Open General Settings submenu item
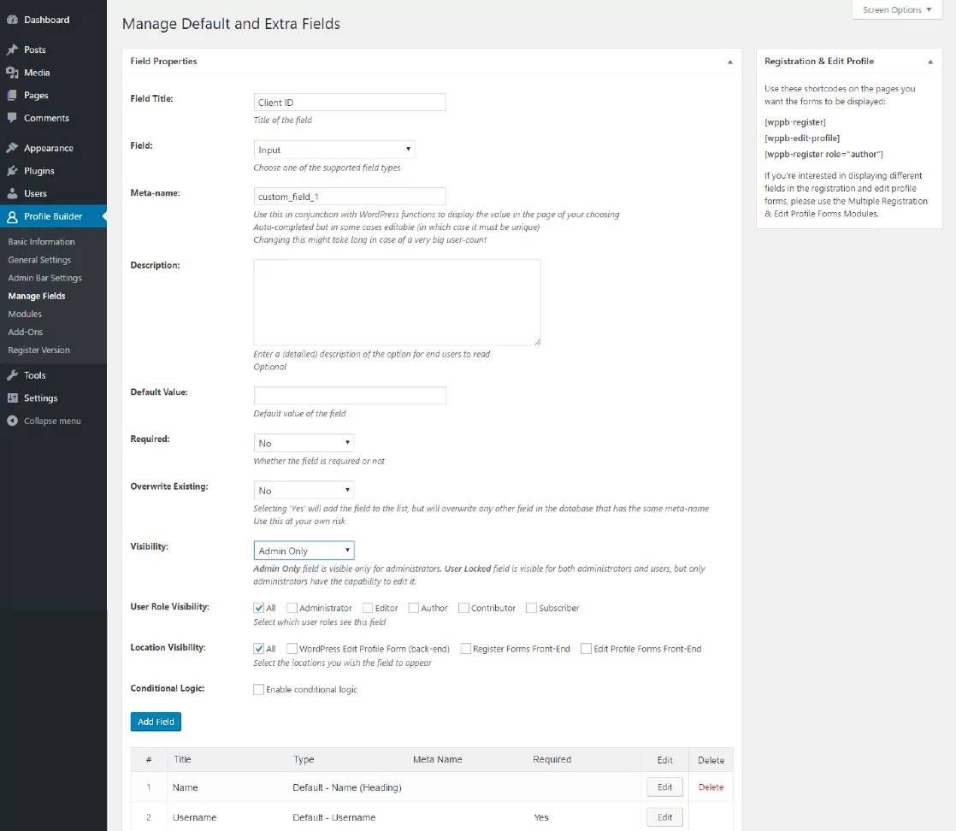 click(39, 260)
